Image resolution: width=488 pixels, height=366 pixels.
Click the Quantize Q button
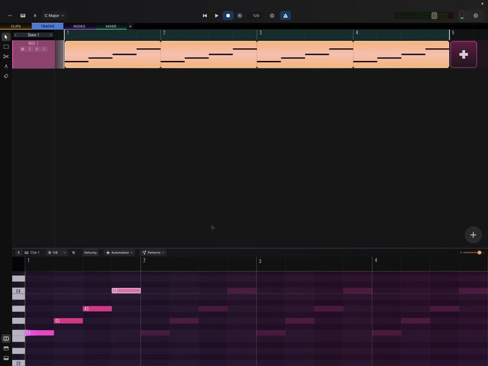pyautogui.click(x=73, y=252)
